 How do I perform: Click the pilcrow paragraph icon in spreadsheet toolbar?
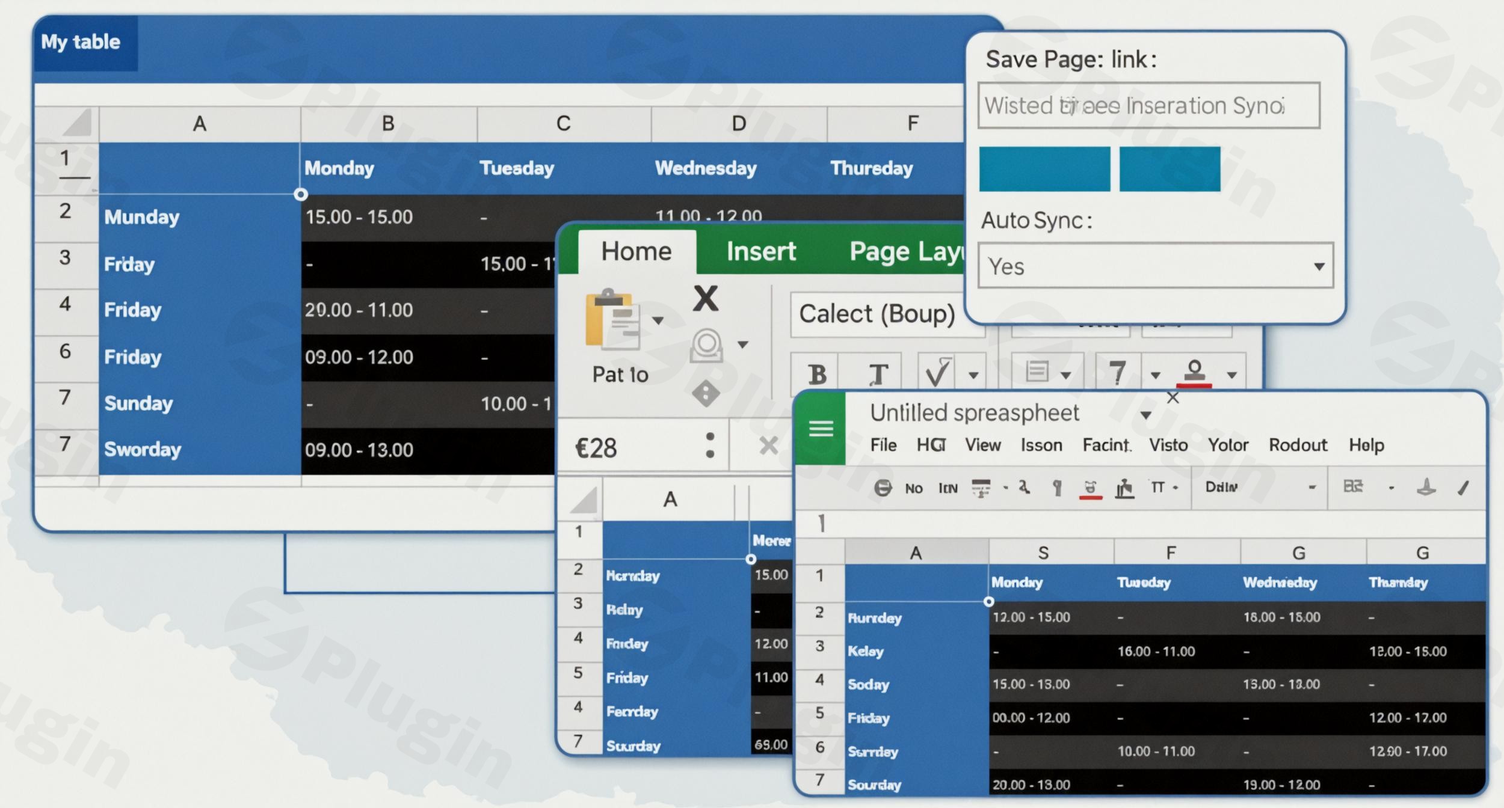pos(1057,488)
